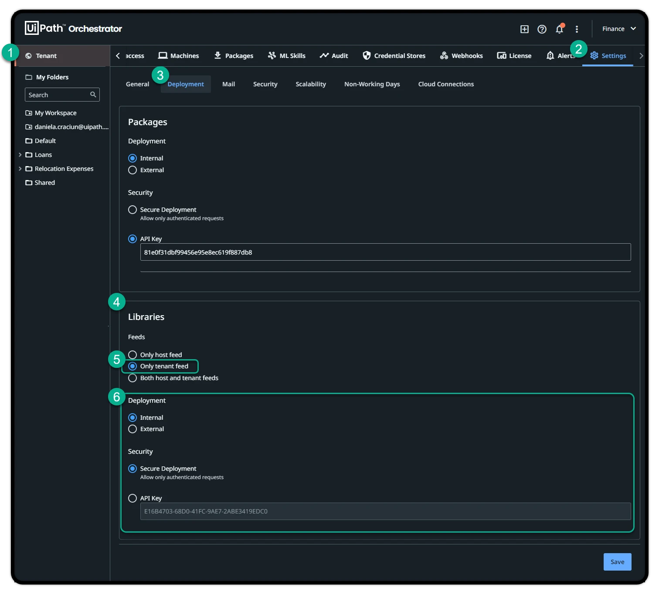The width and height of the screenshot is (659, 595).
Task: Click the folder Search field
Action: pos(62,95)
